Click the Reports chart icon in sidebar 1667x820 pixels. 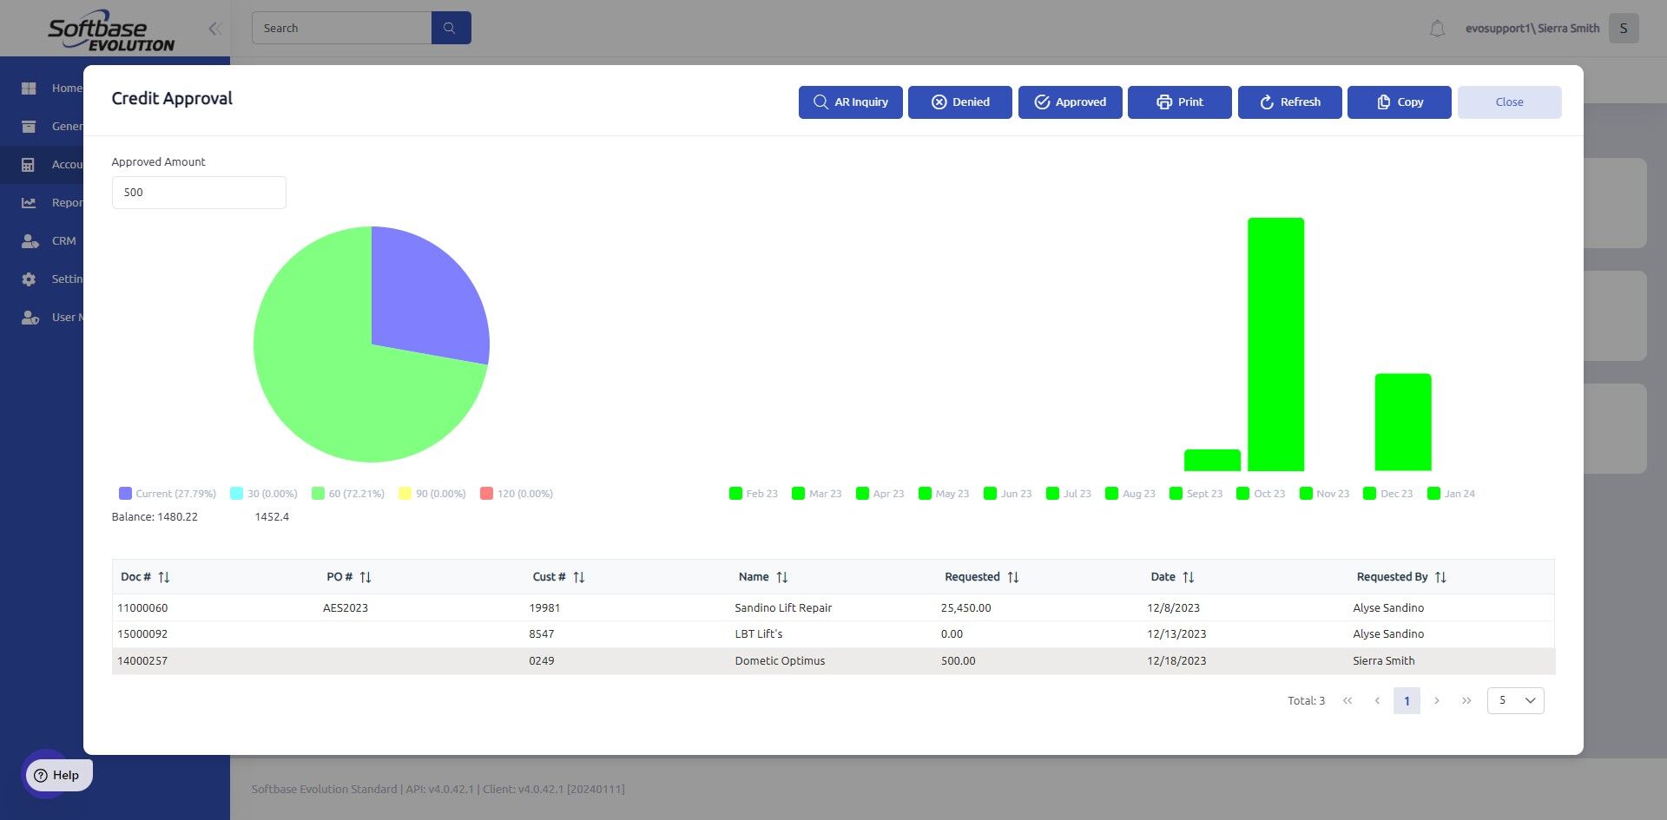(x=29, y=202)
